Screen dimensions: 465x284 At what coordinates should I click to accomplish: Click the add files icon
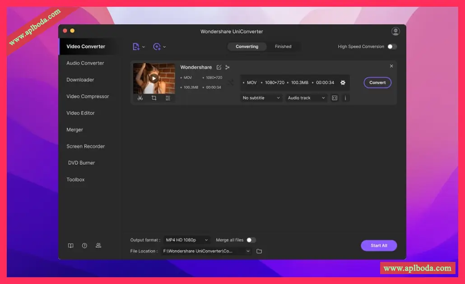136,46
